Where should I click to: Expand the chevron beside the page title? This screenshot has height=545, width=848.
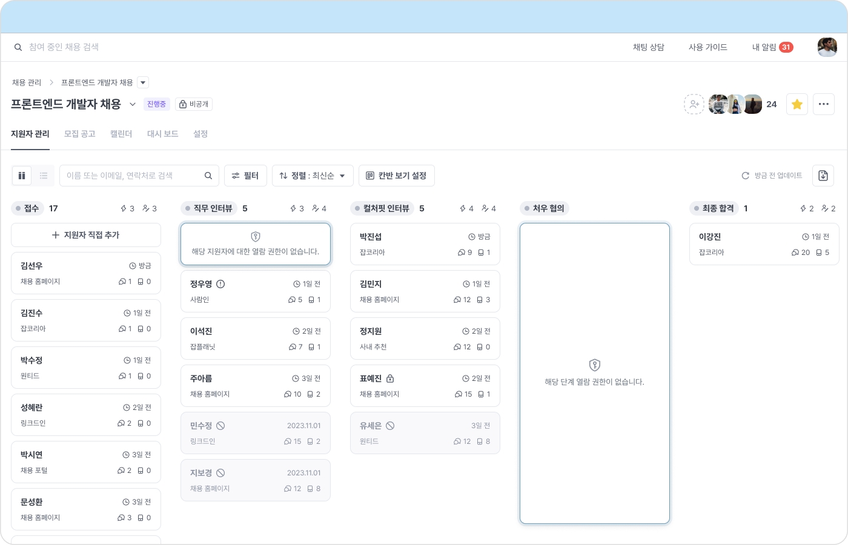(133, 104)
